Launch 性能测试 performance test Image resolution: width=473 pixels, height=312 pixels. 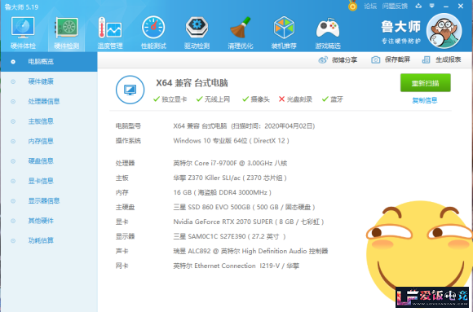[153, 33]
